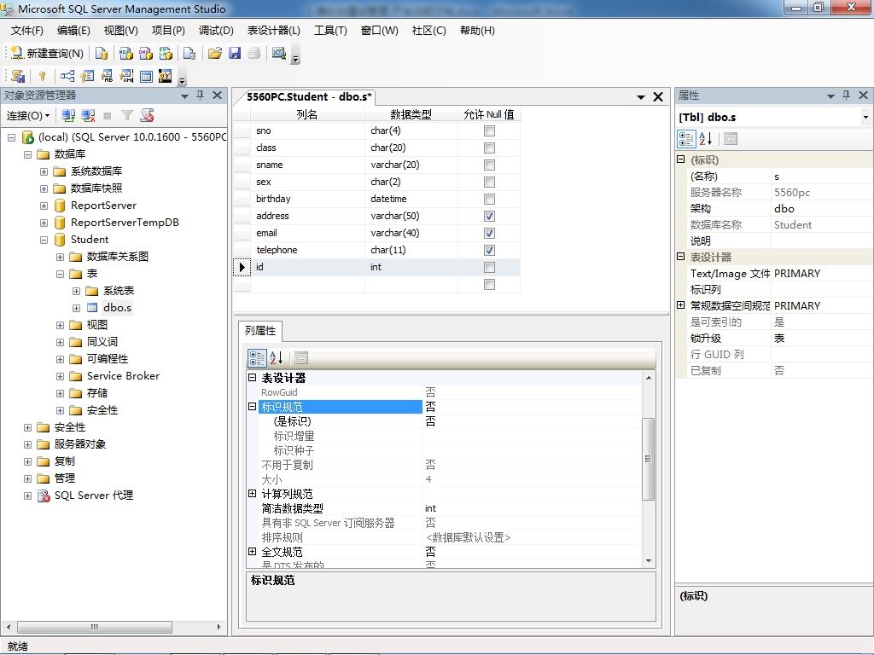Click the SQL Server Compact Query icon

coord(189,53)
